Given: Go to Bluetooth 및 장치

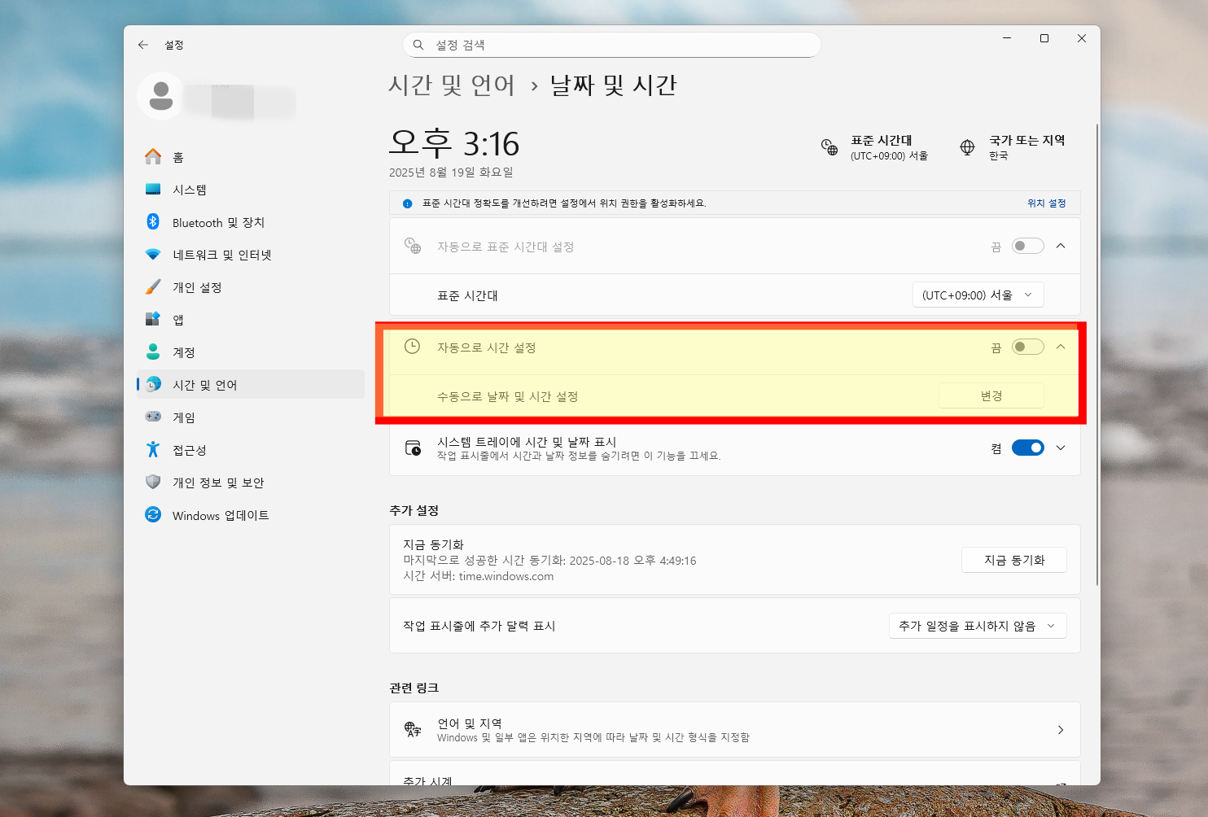Looking at the screenshot, I should point(251,221).
